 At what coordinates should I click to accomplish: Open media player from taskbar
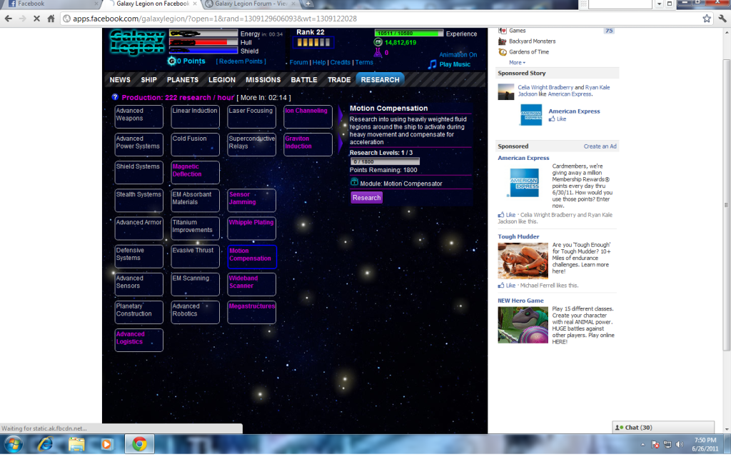(x=107, y=444)
